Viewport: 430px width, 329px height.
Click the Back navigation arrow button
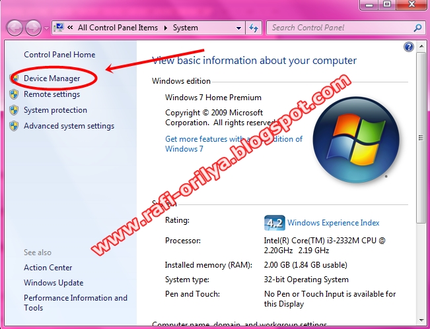[15, 28]
